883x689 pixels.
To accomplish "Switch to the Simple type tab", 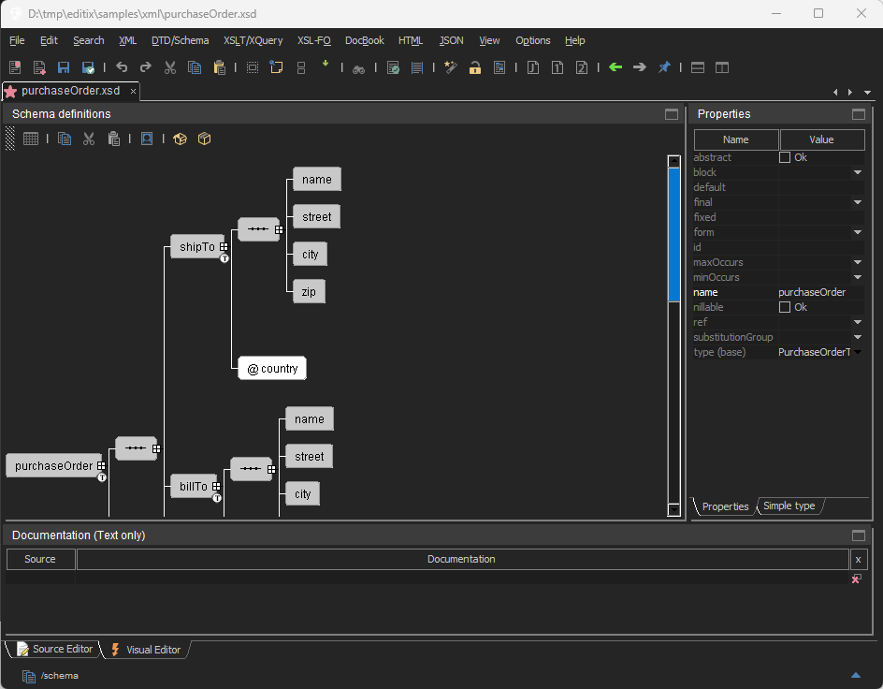I will (x=789, y=506).
